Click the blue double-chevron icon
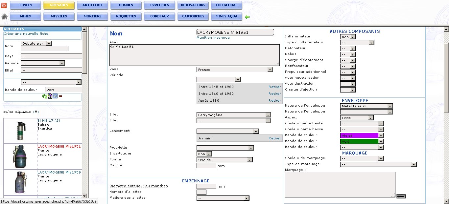 tap(55, 96)
